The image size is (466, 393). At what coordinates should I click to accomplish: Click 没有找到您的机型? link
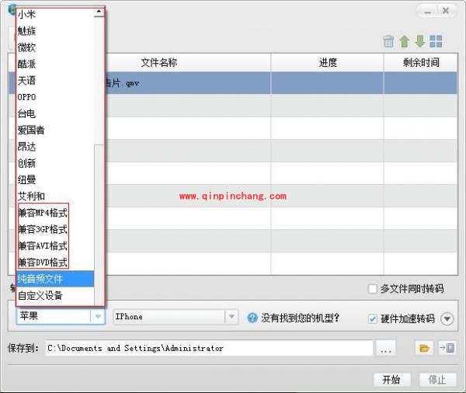pos(301,318)
